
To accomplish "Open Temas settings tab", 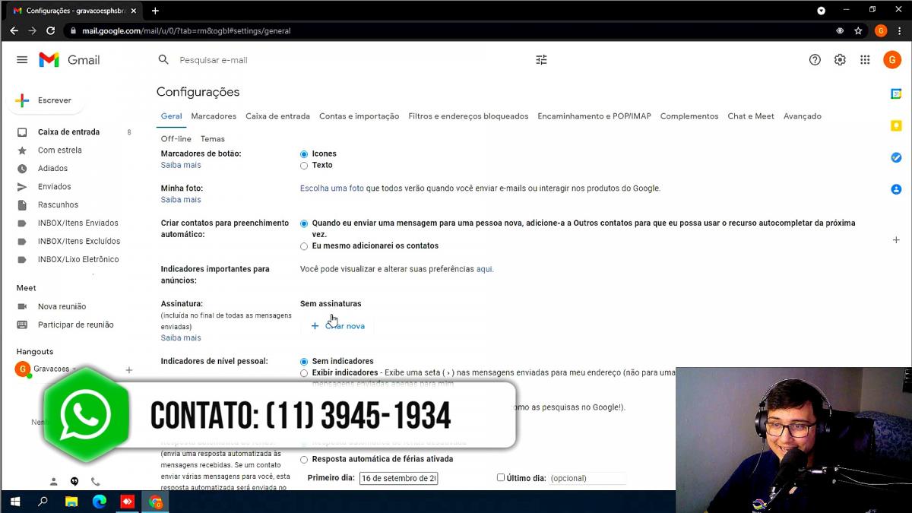I will (213, 139).
